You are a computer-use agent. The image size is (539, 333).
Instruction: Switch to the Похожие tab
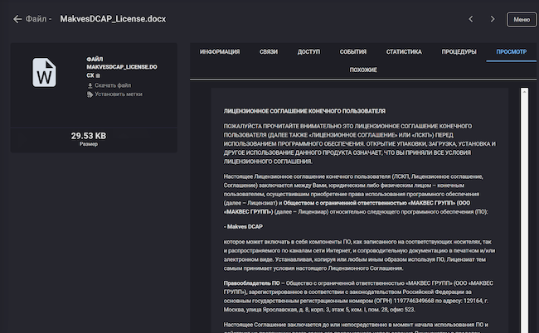(363, 70)
